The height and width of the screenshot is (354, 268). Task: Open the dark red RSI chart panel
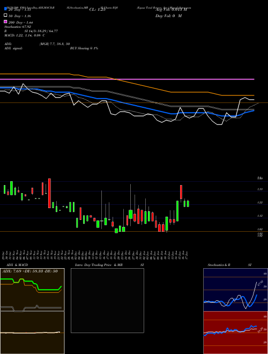pos(235,333)
